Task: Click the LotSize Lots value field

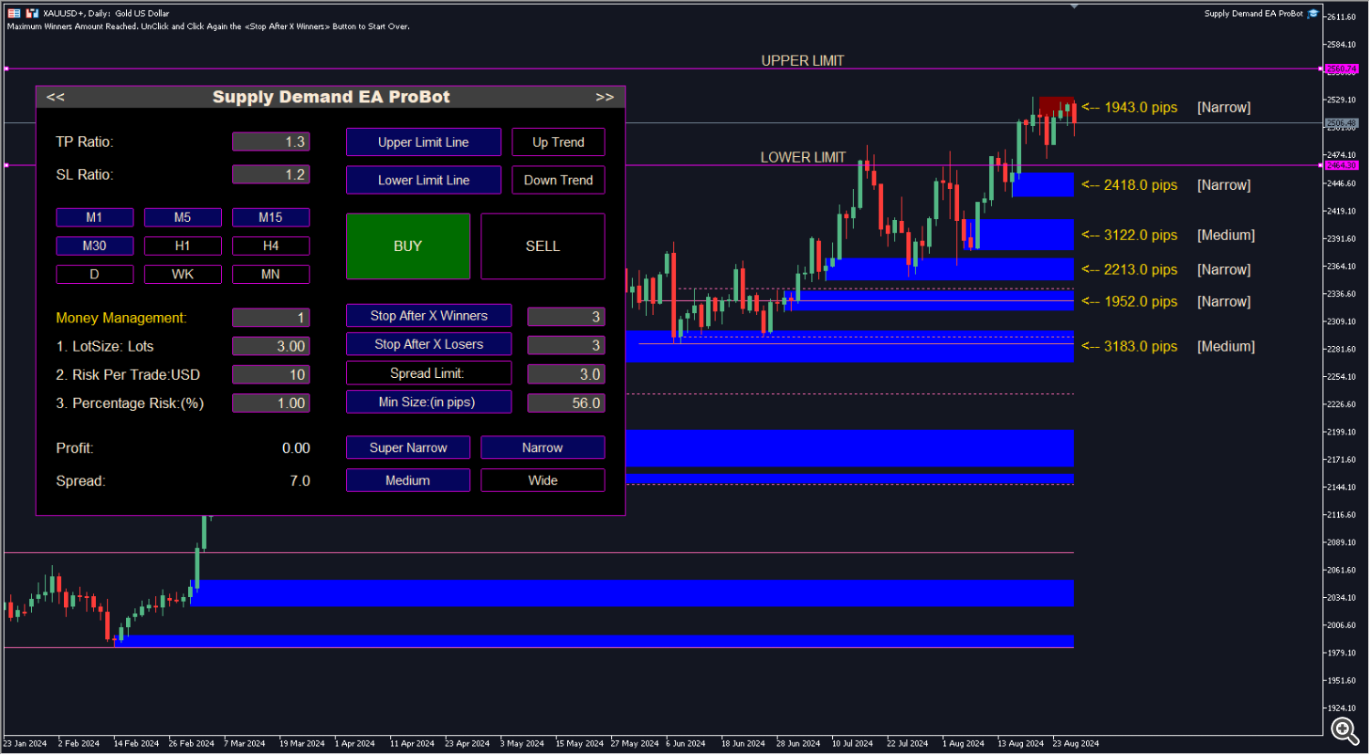Action: (270, 346)
